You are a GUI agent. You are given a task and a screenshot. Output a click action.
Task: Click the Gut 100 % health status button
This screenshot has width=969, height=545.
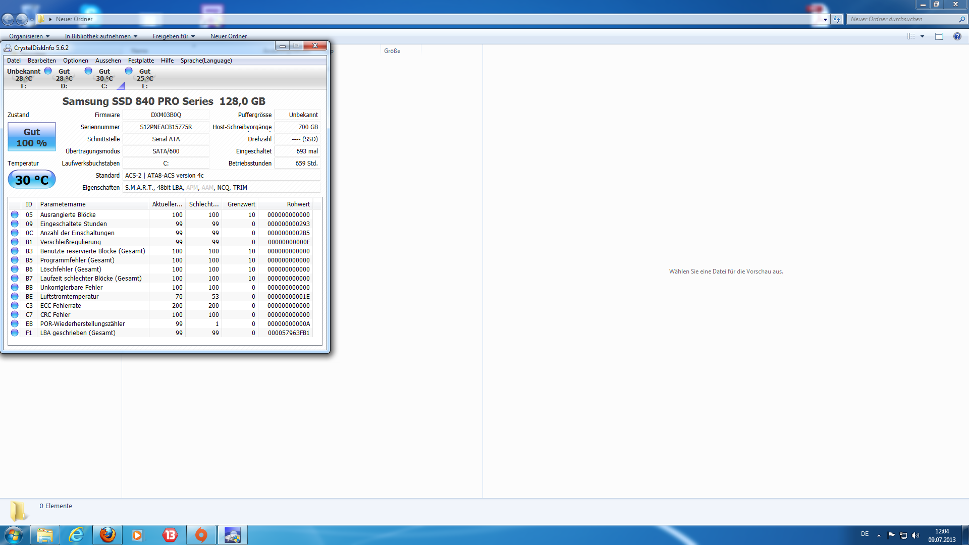coord(32,137)
